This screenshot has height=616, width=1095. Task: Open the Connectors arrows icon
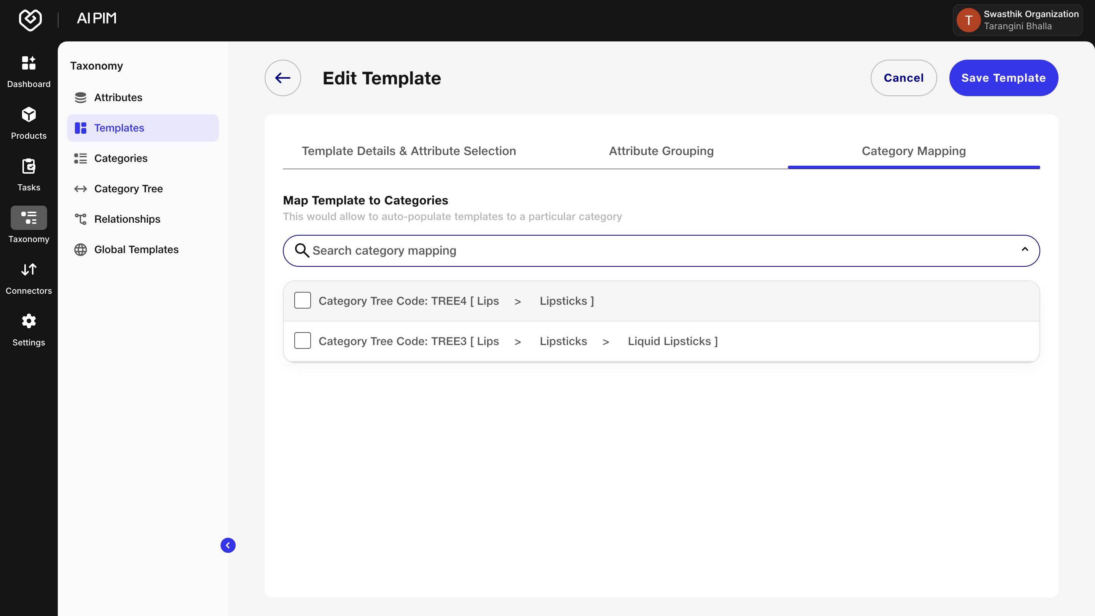click(29, 270)
